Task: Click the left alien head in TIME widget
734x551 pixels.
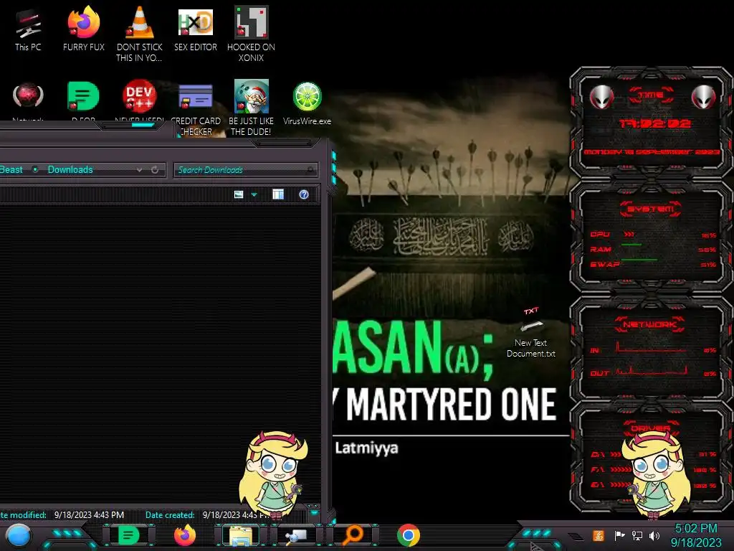Action: pos(601,98)
